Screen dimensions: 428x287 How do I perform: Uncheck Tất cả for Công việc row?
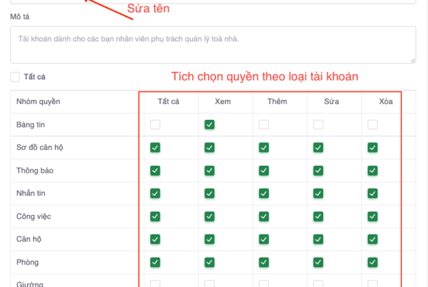(x=155, y=216)
